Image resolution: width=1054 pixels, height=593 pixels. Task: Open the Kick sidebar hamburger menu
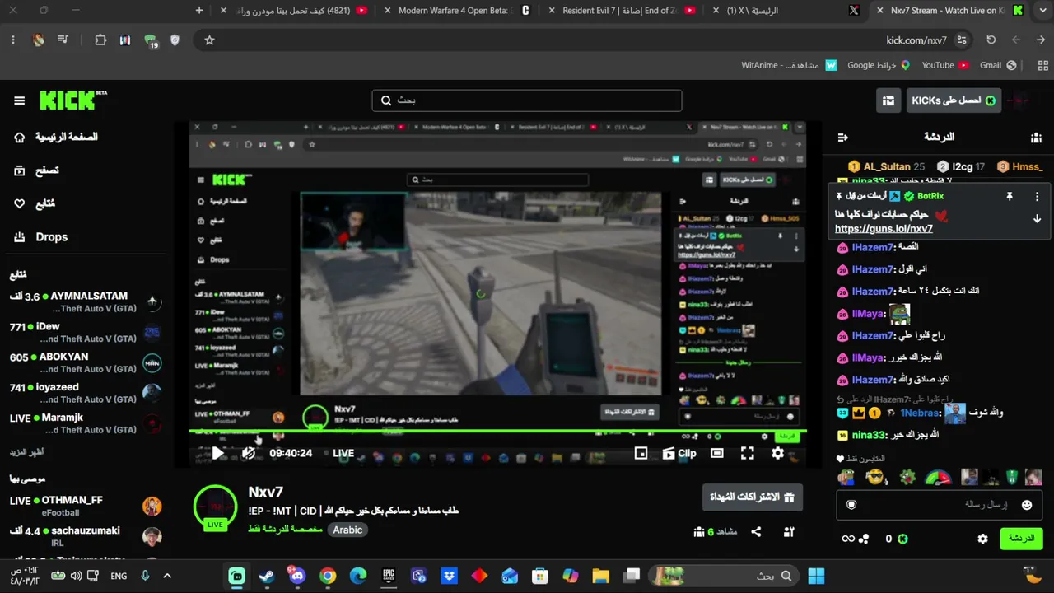[19, 100]
